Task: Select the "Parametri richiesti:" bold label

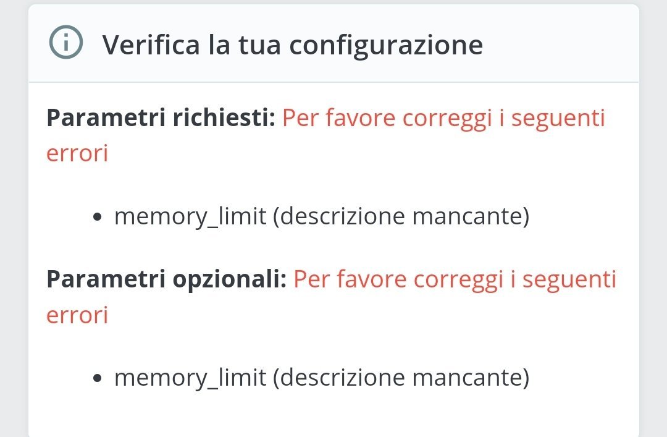Action: pos(161,117)
